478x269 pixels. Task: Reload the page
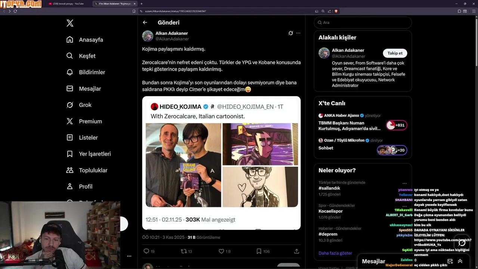tap(15, 11)
